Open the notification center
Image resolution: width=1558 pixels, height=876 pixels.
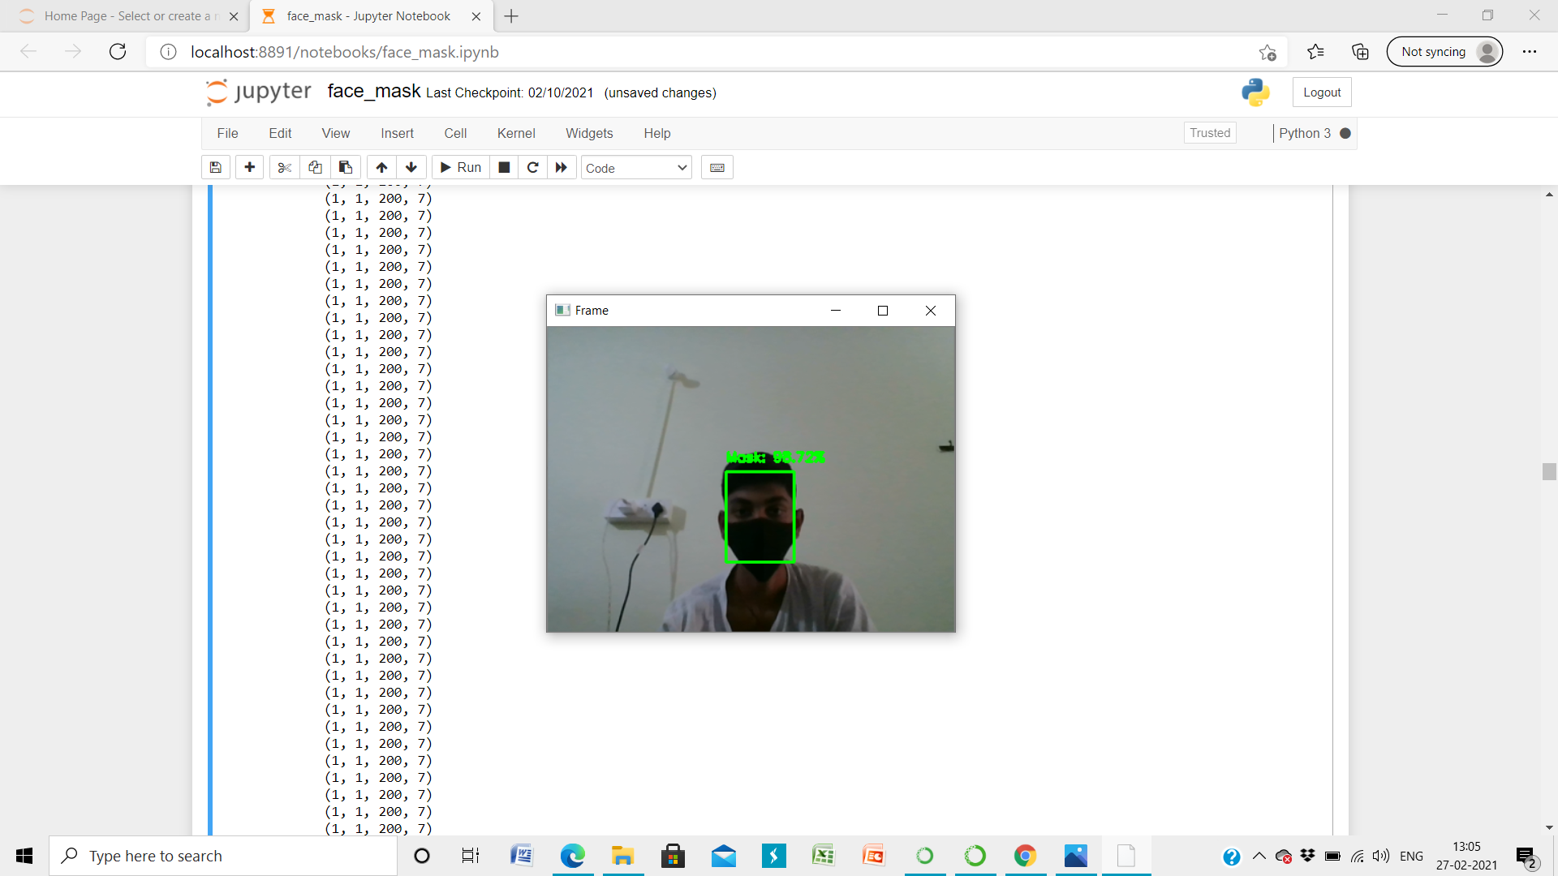pos(1526,857)
